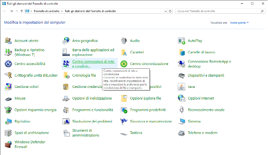The image size is (268, 155).
Task: Click the Programmi predefiniti icon
Action: click(124, 110)
